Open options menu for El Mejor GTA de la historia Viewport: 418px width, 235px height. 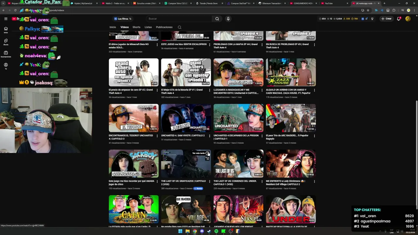(209, 90)
